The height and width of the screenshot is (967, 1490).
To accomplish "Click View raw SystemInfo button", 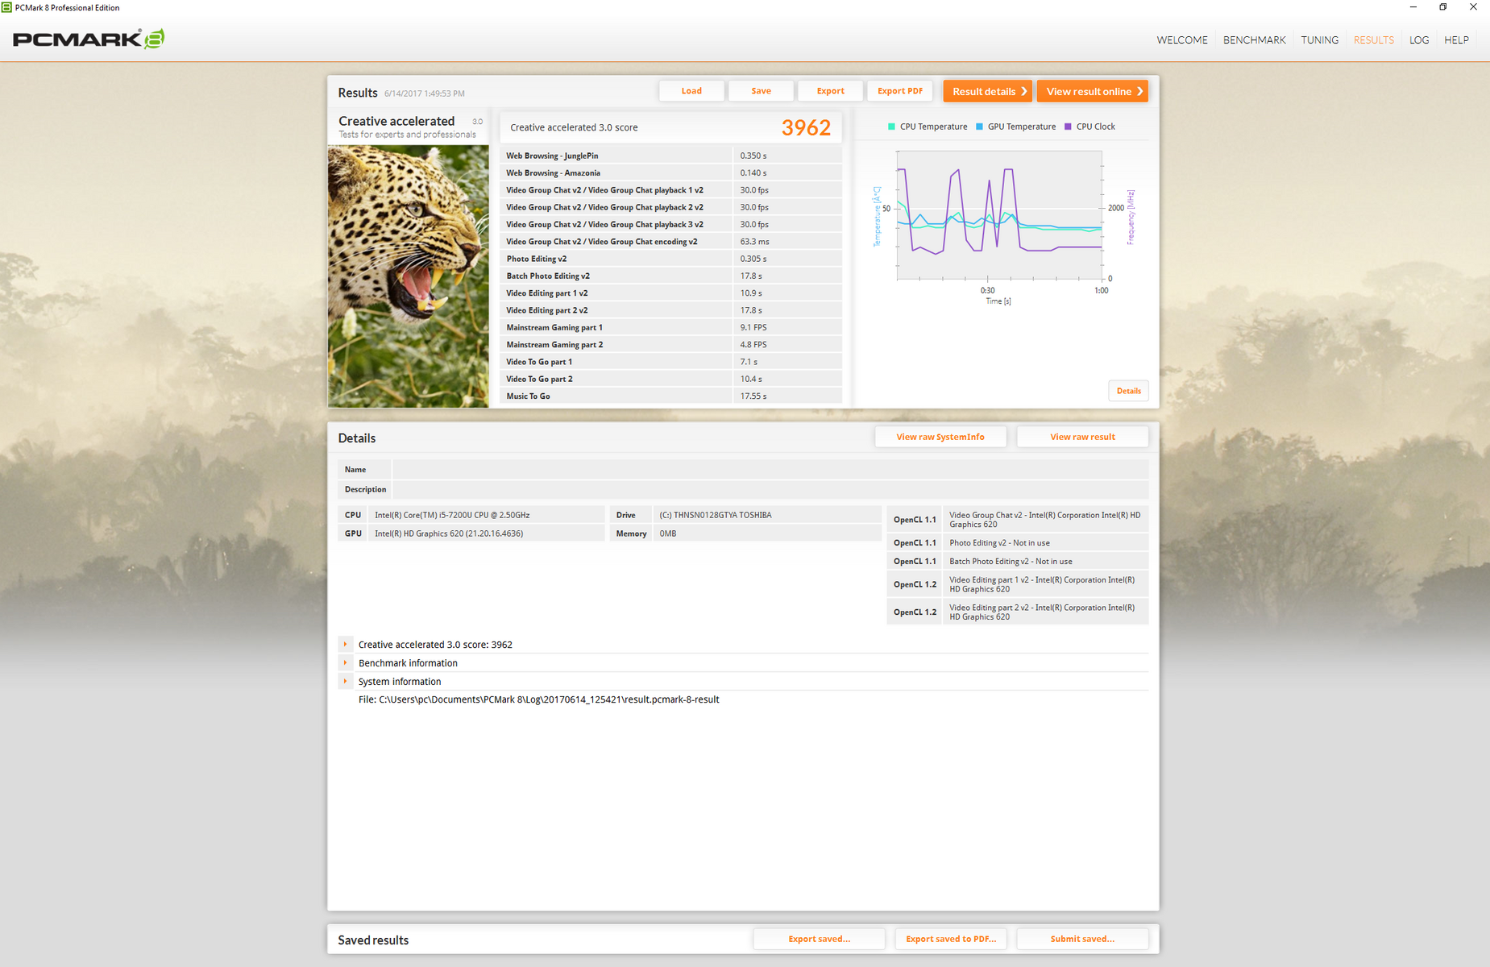I will 940,437.
